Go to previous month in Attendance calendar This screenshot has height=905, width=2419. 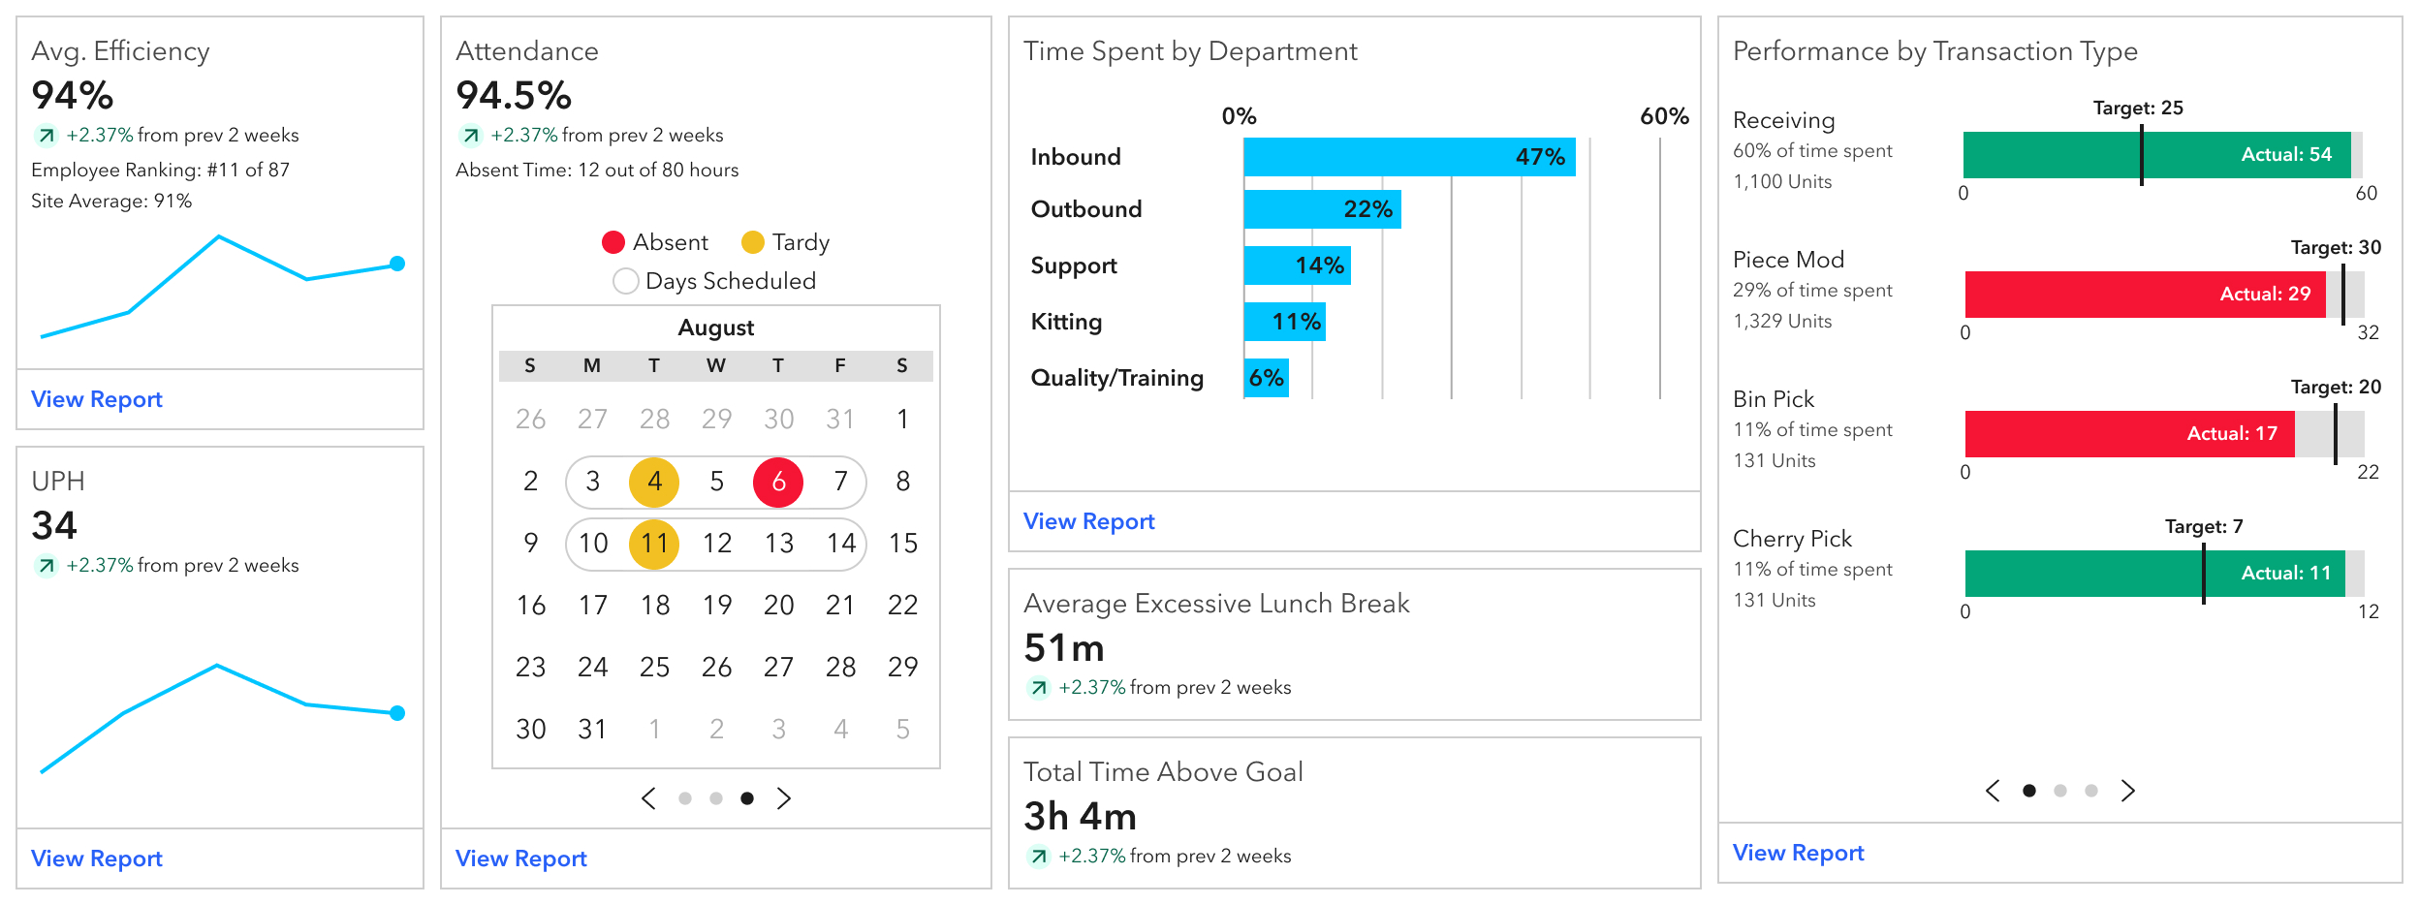tap(649, 798)
